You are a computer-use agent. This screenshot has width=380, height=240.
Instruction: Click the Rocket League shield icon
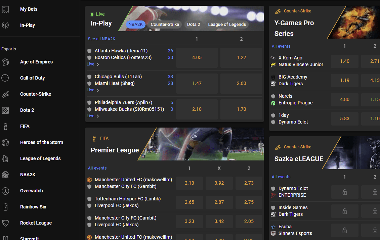pyautogui.click(x=5, y=223)
